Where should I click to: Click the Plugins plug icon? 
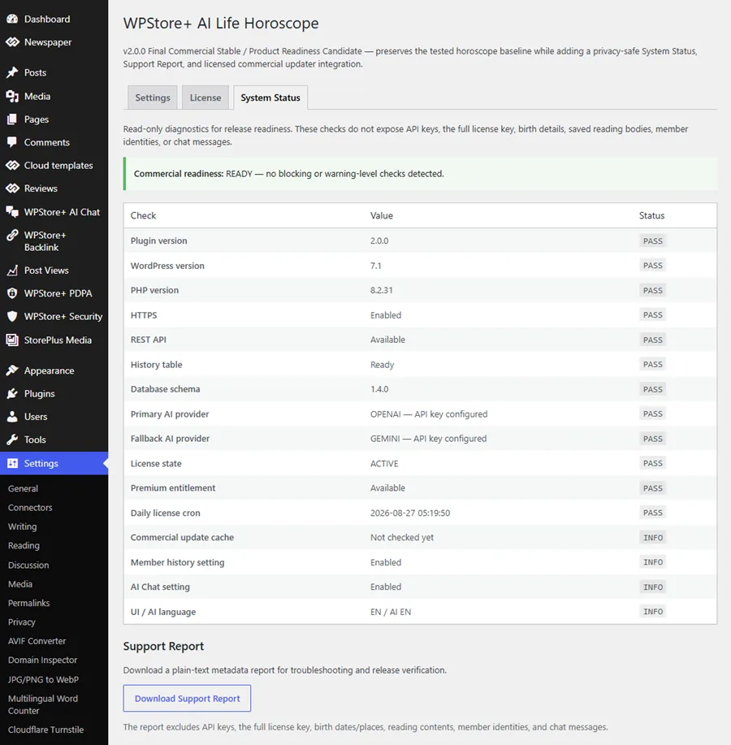pos(12,394)
